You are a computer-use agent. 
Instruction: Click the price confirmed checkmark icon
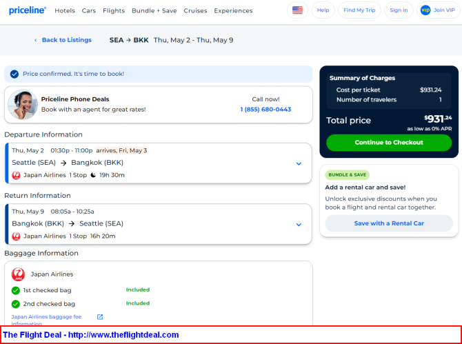(14, 74)
